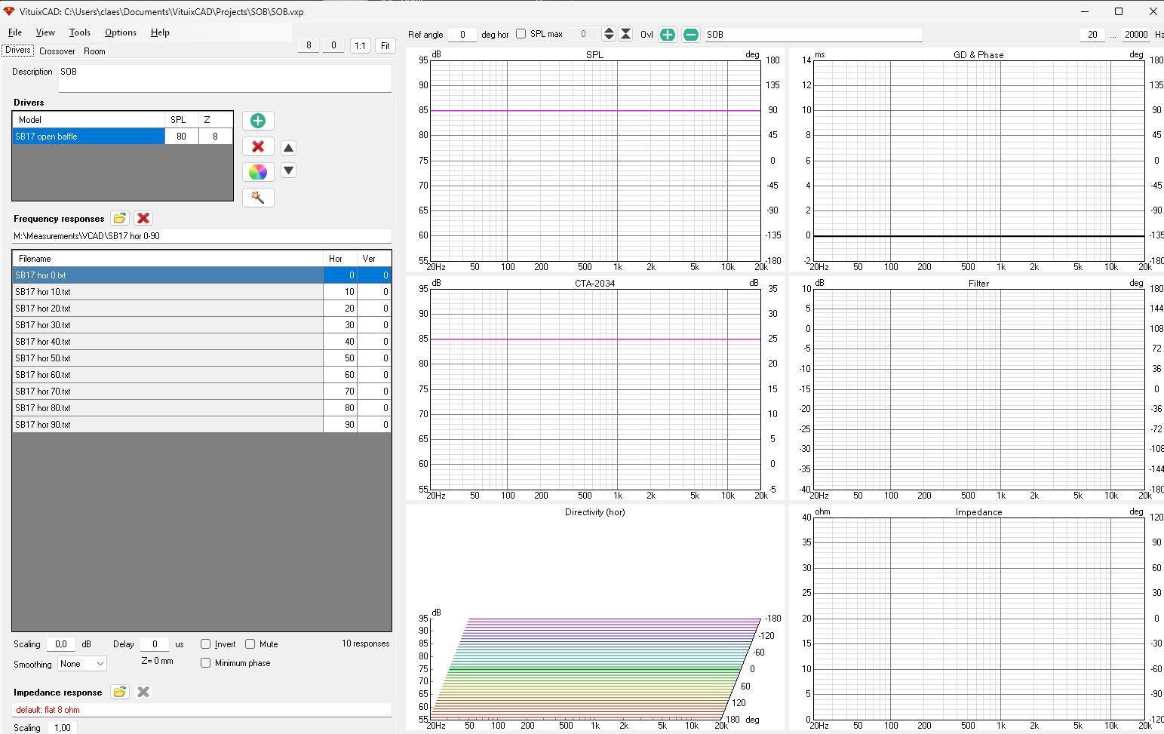This screenshot has height=734, width=1164.
Task: Click the '8' toolbar button
Action: coord(309,45)
